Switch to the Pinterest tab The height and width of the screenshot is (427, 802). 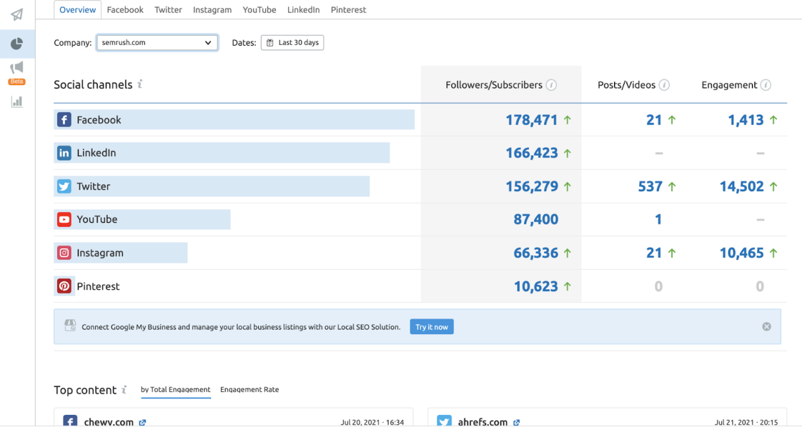pyautogui.click(x=348, y=10)
